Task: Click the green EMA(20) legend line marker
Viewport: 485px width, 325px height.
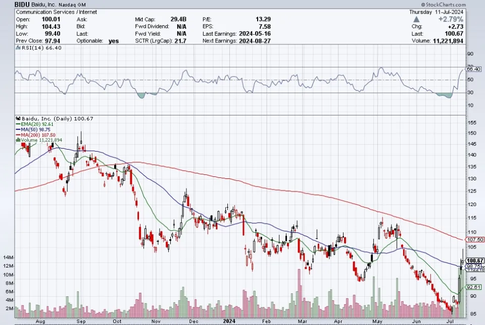Action: point(18,124)
